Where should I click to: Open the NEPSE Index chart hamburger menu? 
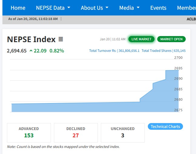61,39
